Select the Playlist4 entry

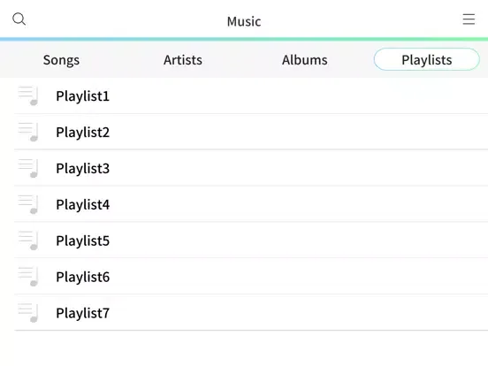click(x=251, y=204)
